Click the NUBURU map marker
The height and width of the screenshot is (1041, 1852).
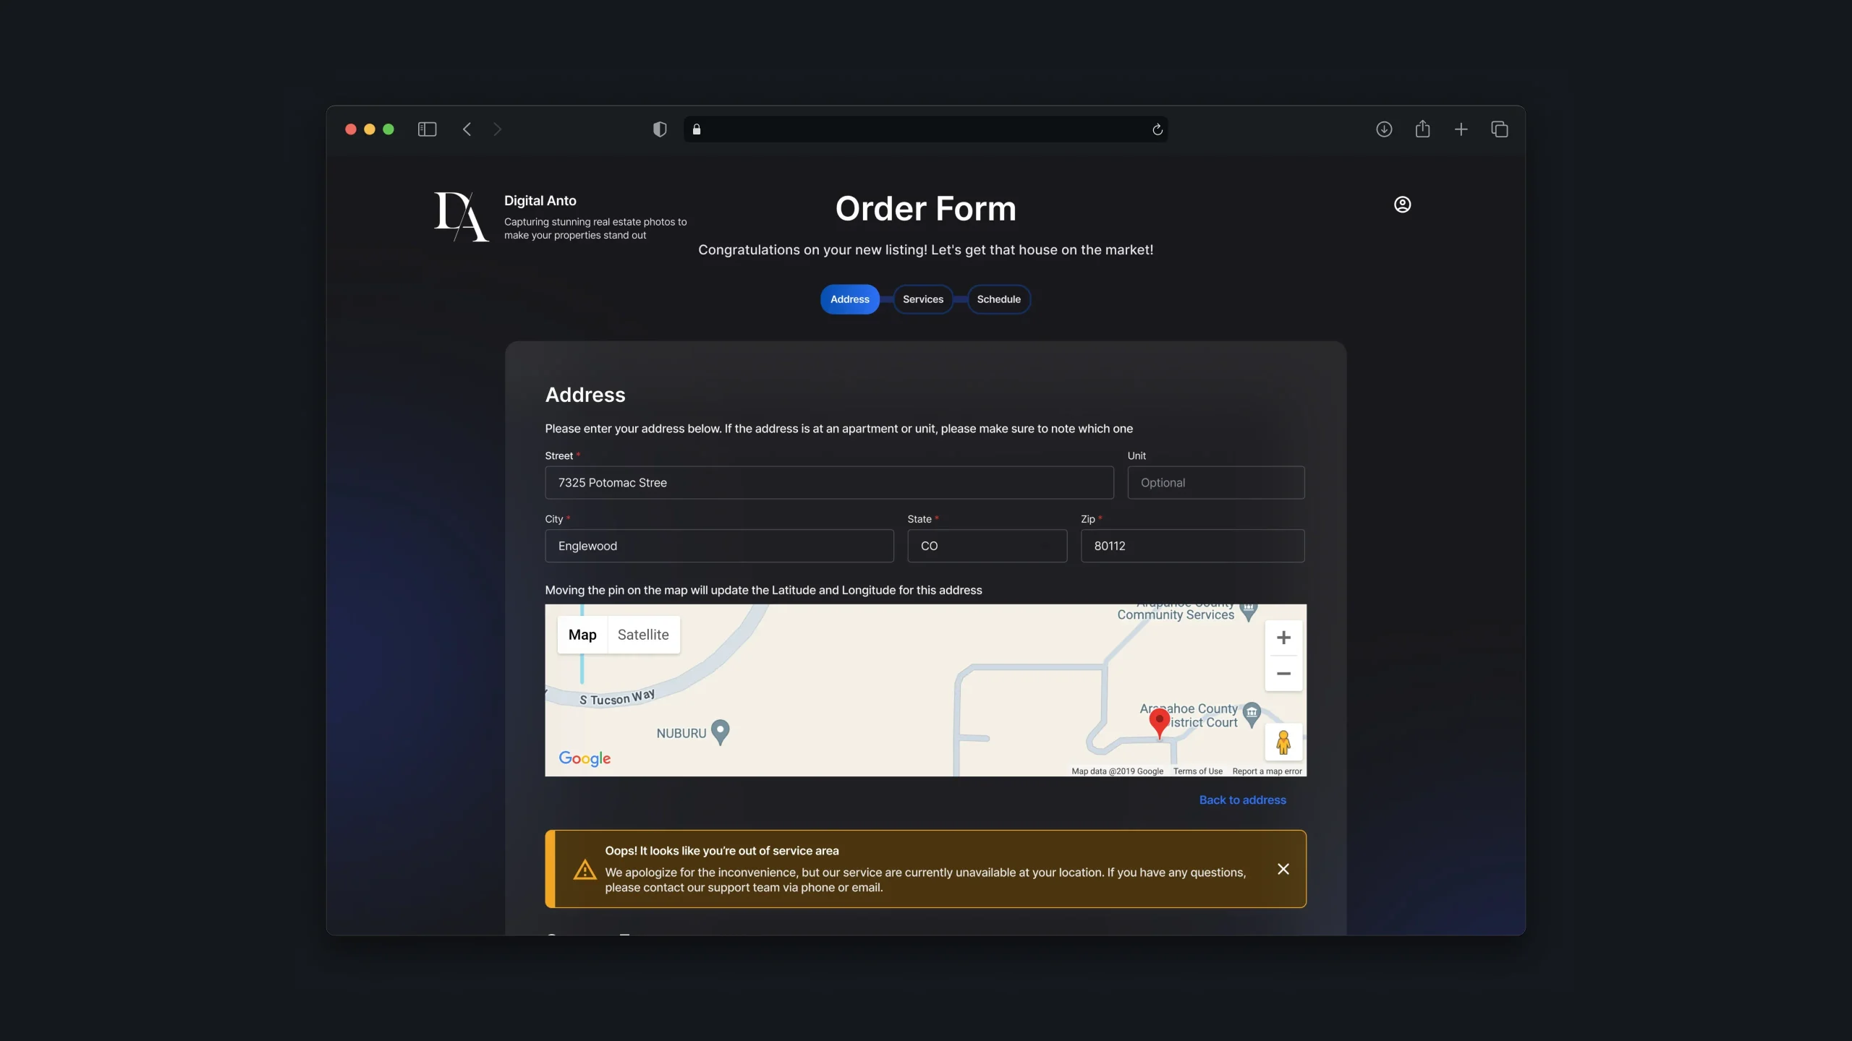[x=720, y=732]
